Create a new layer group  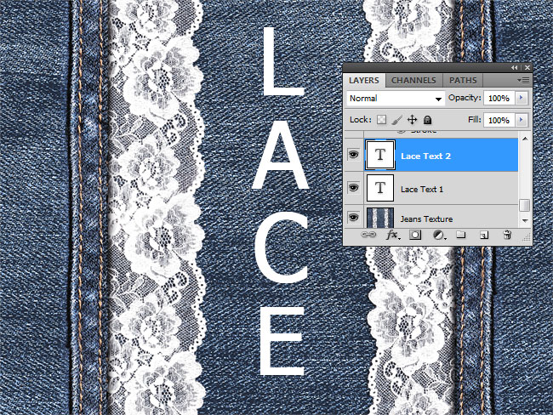[461, 236]
